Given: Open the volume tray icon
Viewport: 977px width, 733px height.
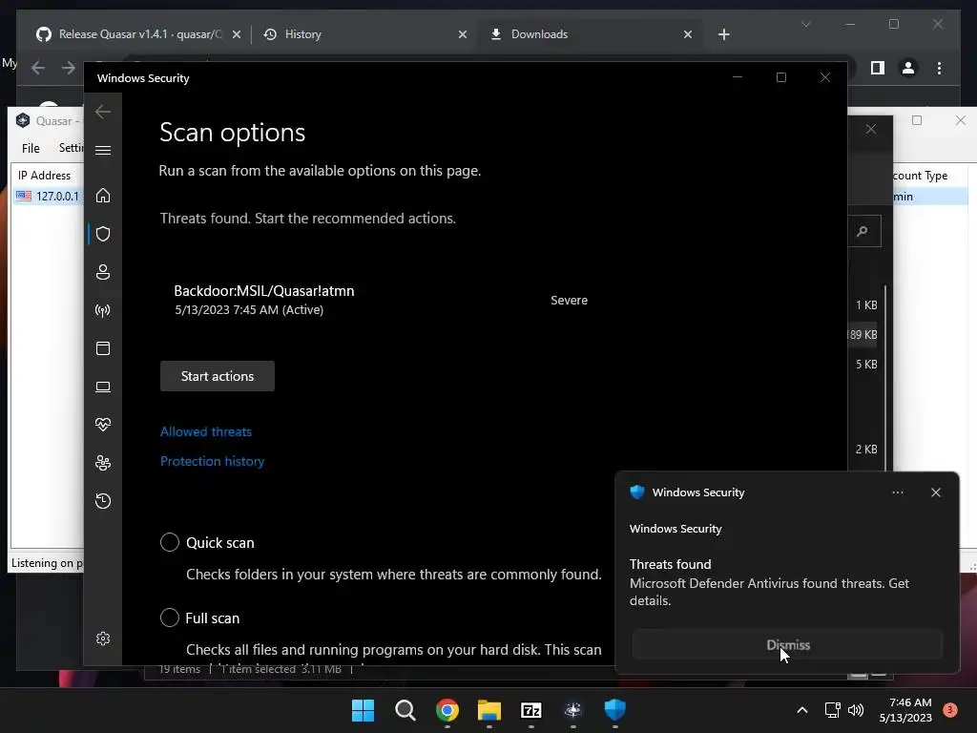Looking at the screenshot, I should click(856, 710).
